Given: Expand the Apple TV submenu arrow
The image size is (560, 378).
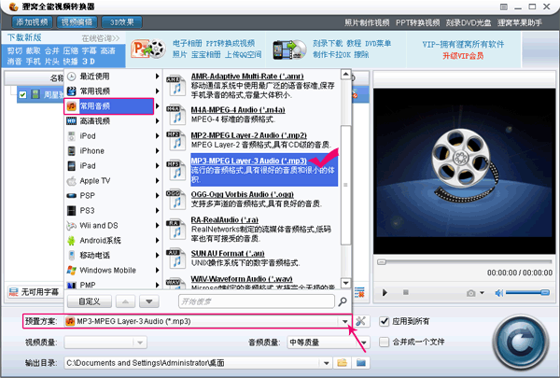Looking at the screenshot, I should click(x=157, y=181).
